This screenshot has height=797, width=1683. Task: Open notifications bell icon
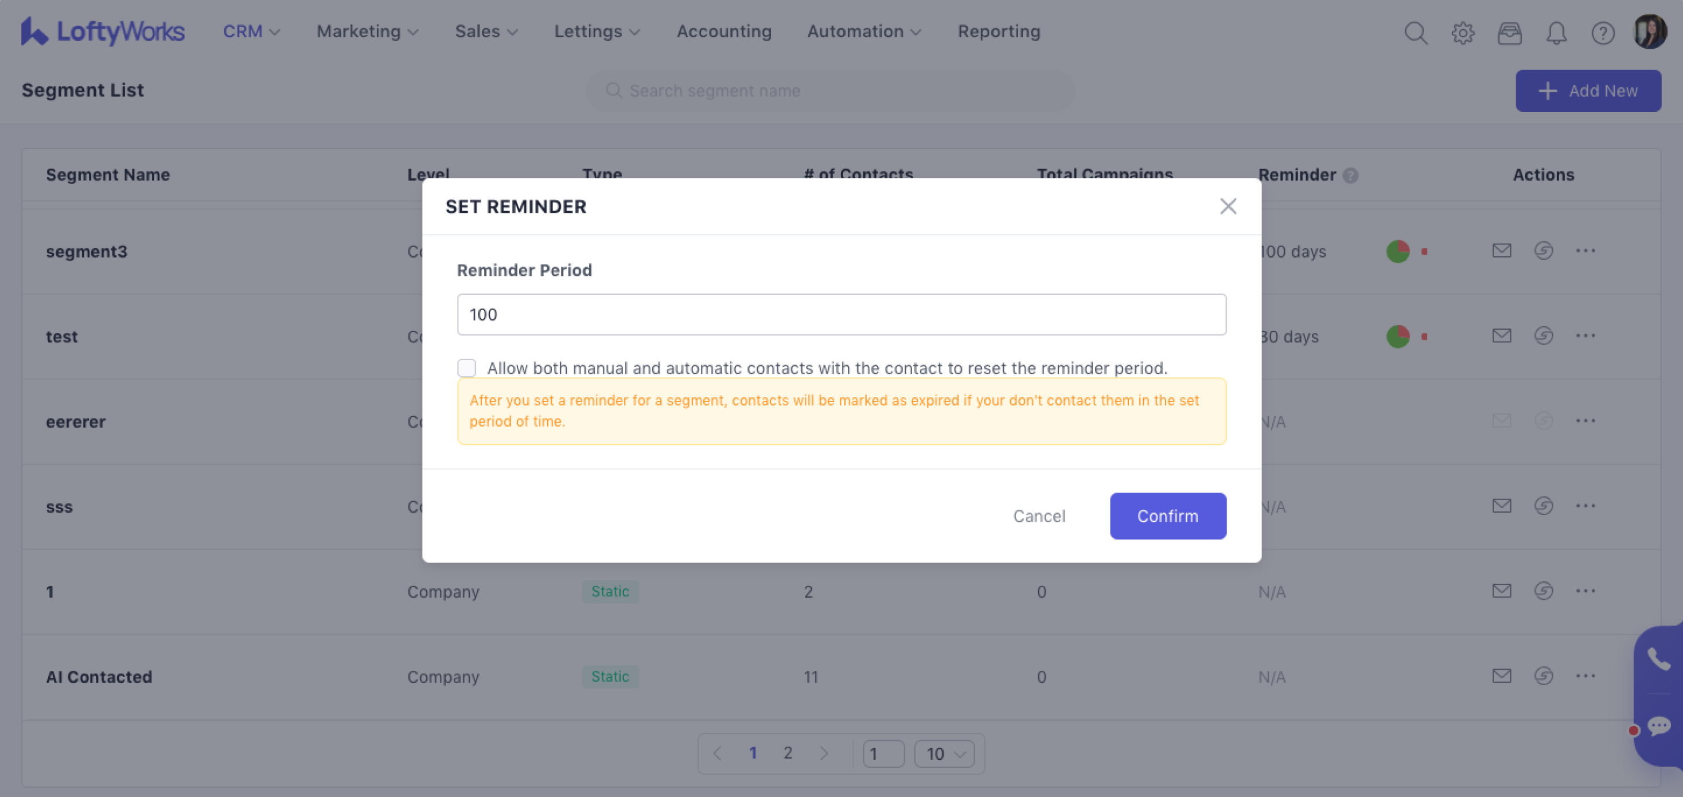[1556, 32]
